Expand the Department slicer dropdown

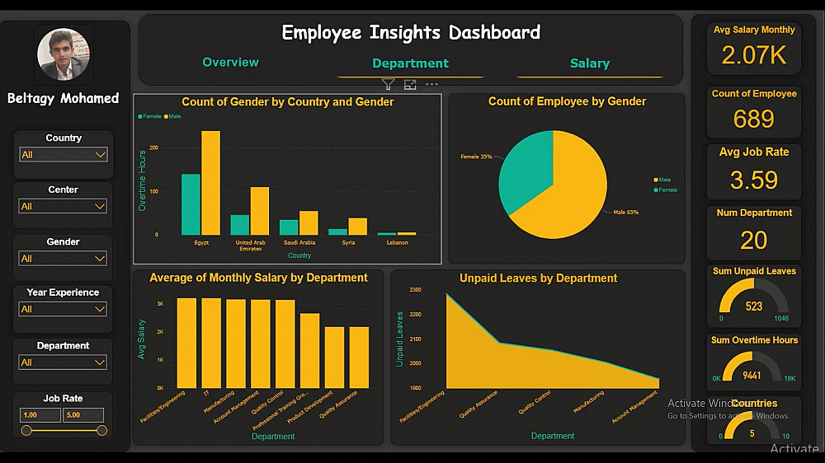pyautogui.click(x=63, y=362)
